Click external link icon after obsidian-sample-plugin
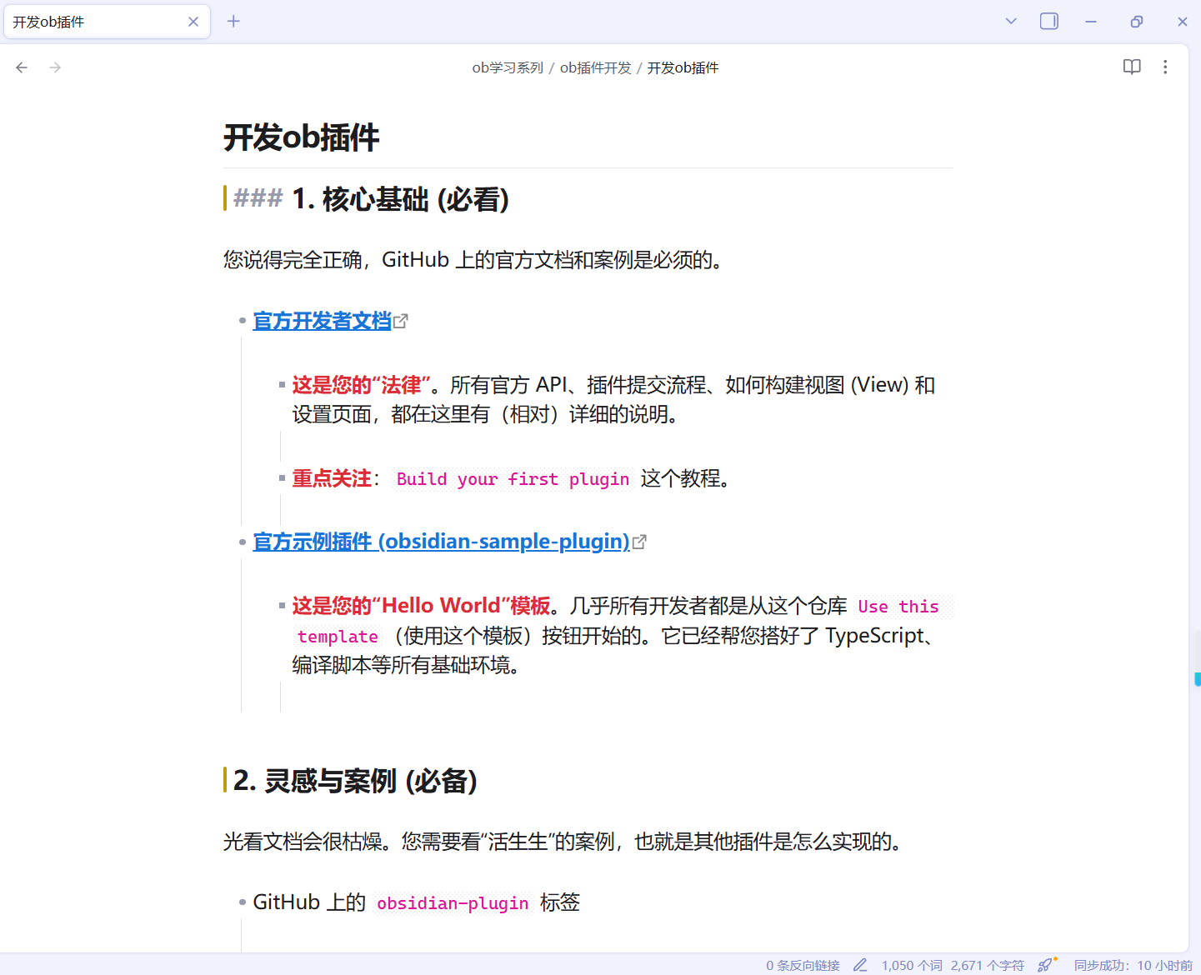The image size is (1201, 975). coord(639,542)
